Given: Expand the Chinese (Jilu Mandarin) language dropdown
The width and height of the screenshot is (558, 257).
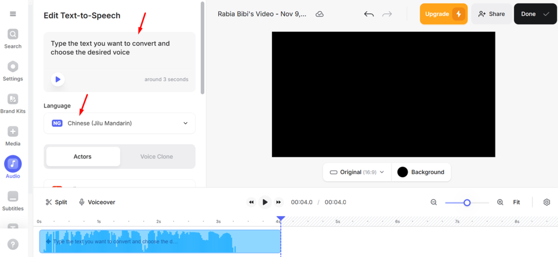Looking at the screenshot, I should (x=119, y=123).
